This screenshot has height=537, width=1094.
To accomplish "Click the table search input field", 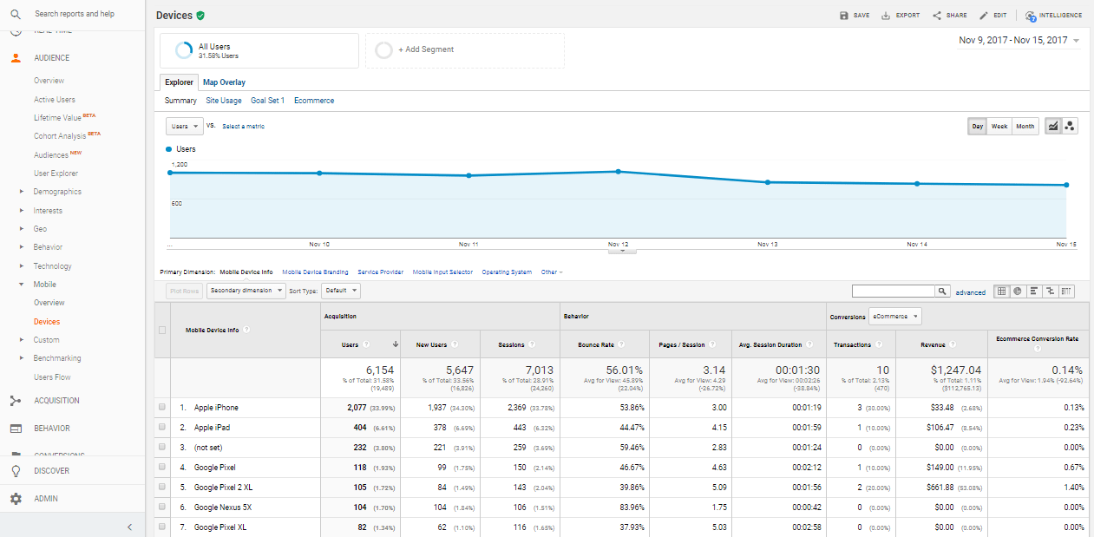I will (894, 291).
